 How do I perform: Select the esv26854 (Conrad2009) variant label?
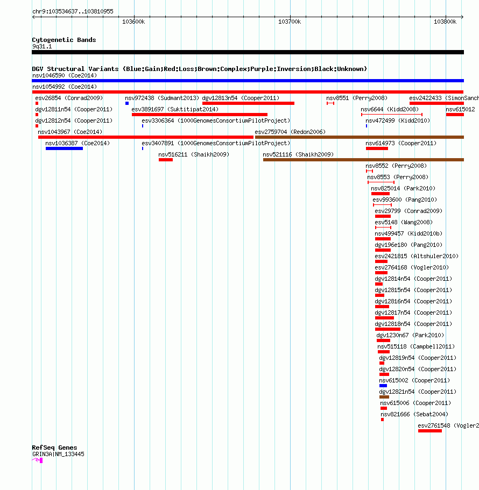pyautogui.click(x=69, y=98)
